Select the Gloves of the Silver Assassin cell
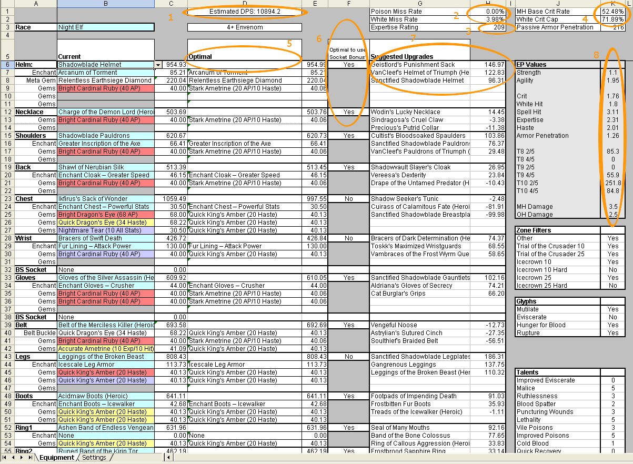Viewport: 633px width, 464px height. 106,278
